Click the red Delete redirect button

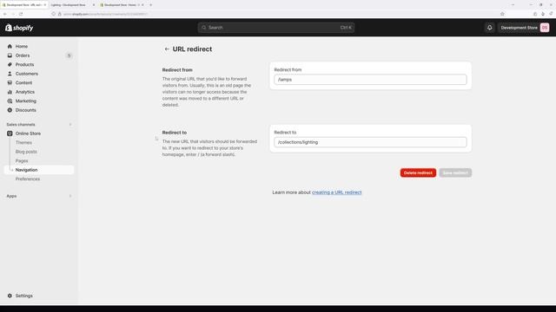pyautogui.click(x=418, y=173)
